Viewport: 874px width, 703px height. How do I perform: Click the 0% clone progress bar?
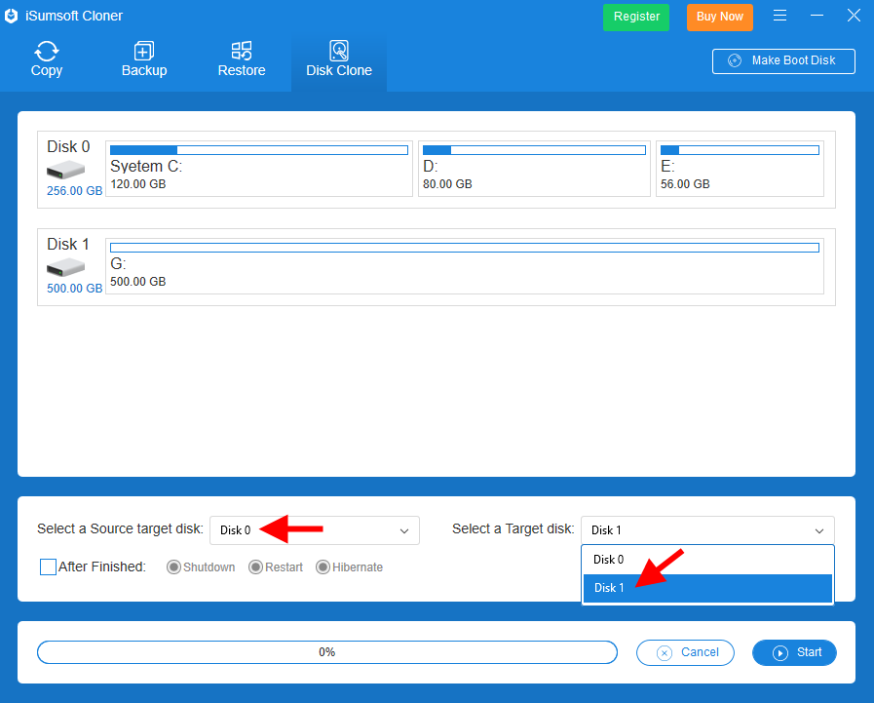point(327,653)
